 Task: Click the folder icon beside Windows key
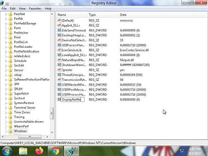(11, 131)
